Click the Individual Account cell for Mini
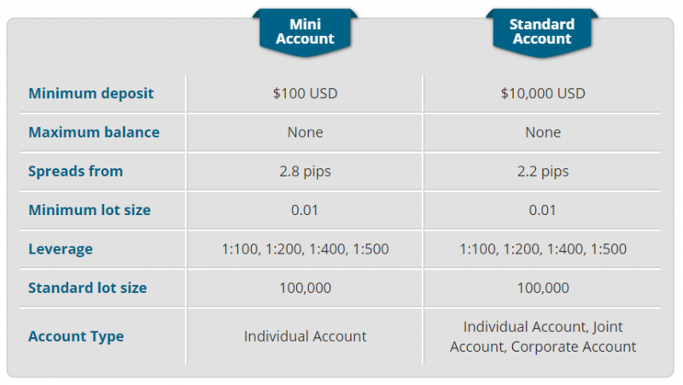Screen dimensions: 683x385 tap(305, 336)
